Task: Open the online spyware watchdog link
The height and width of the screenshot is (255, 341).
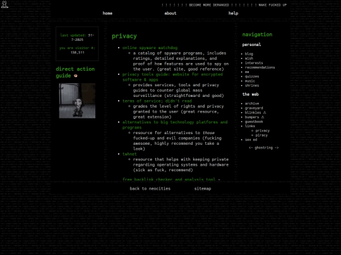Action: click(x=150, y=48)
